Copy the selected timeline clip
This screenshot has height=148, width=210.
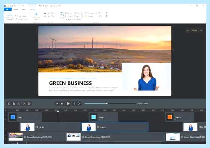tap(13, 104)
